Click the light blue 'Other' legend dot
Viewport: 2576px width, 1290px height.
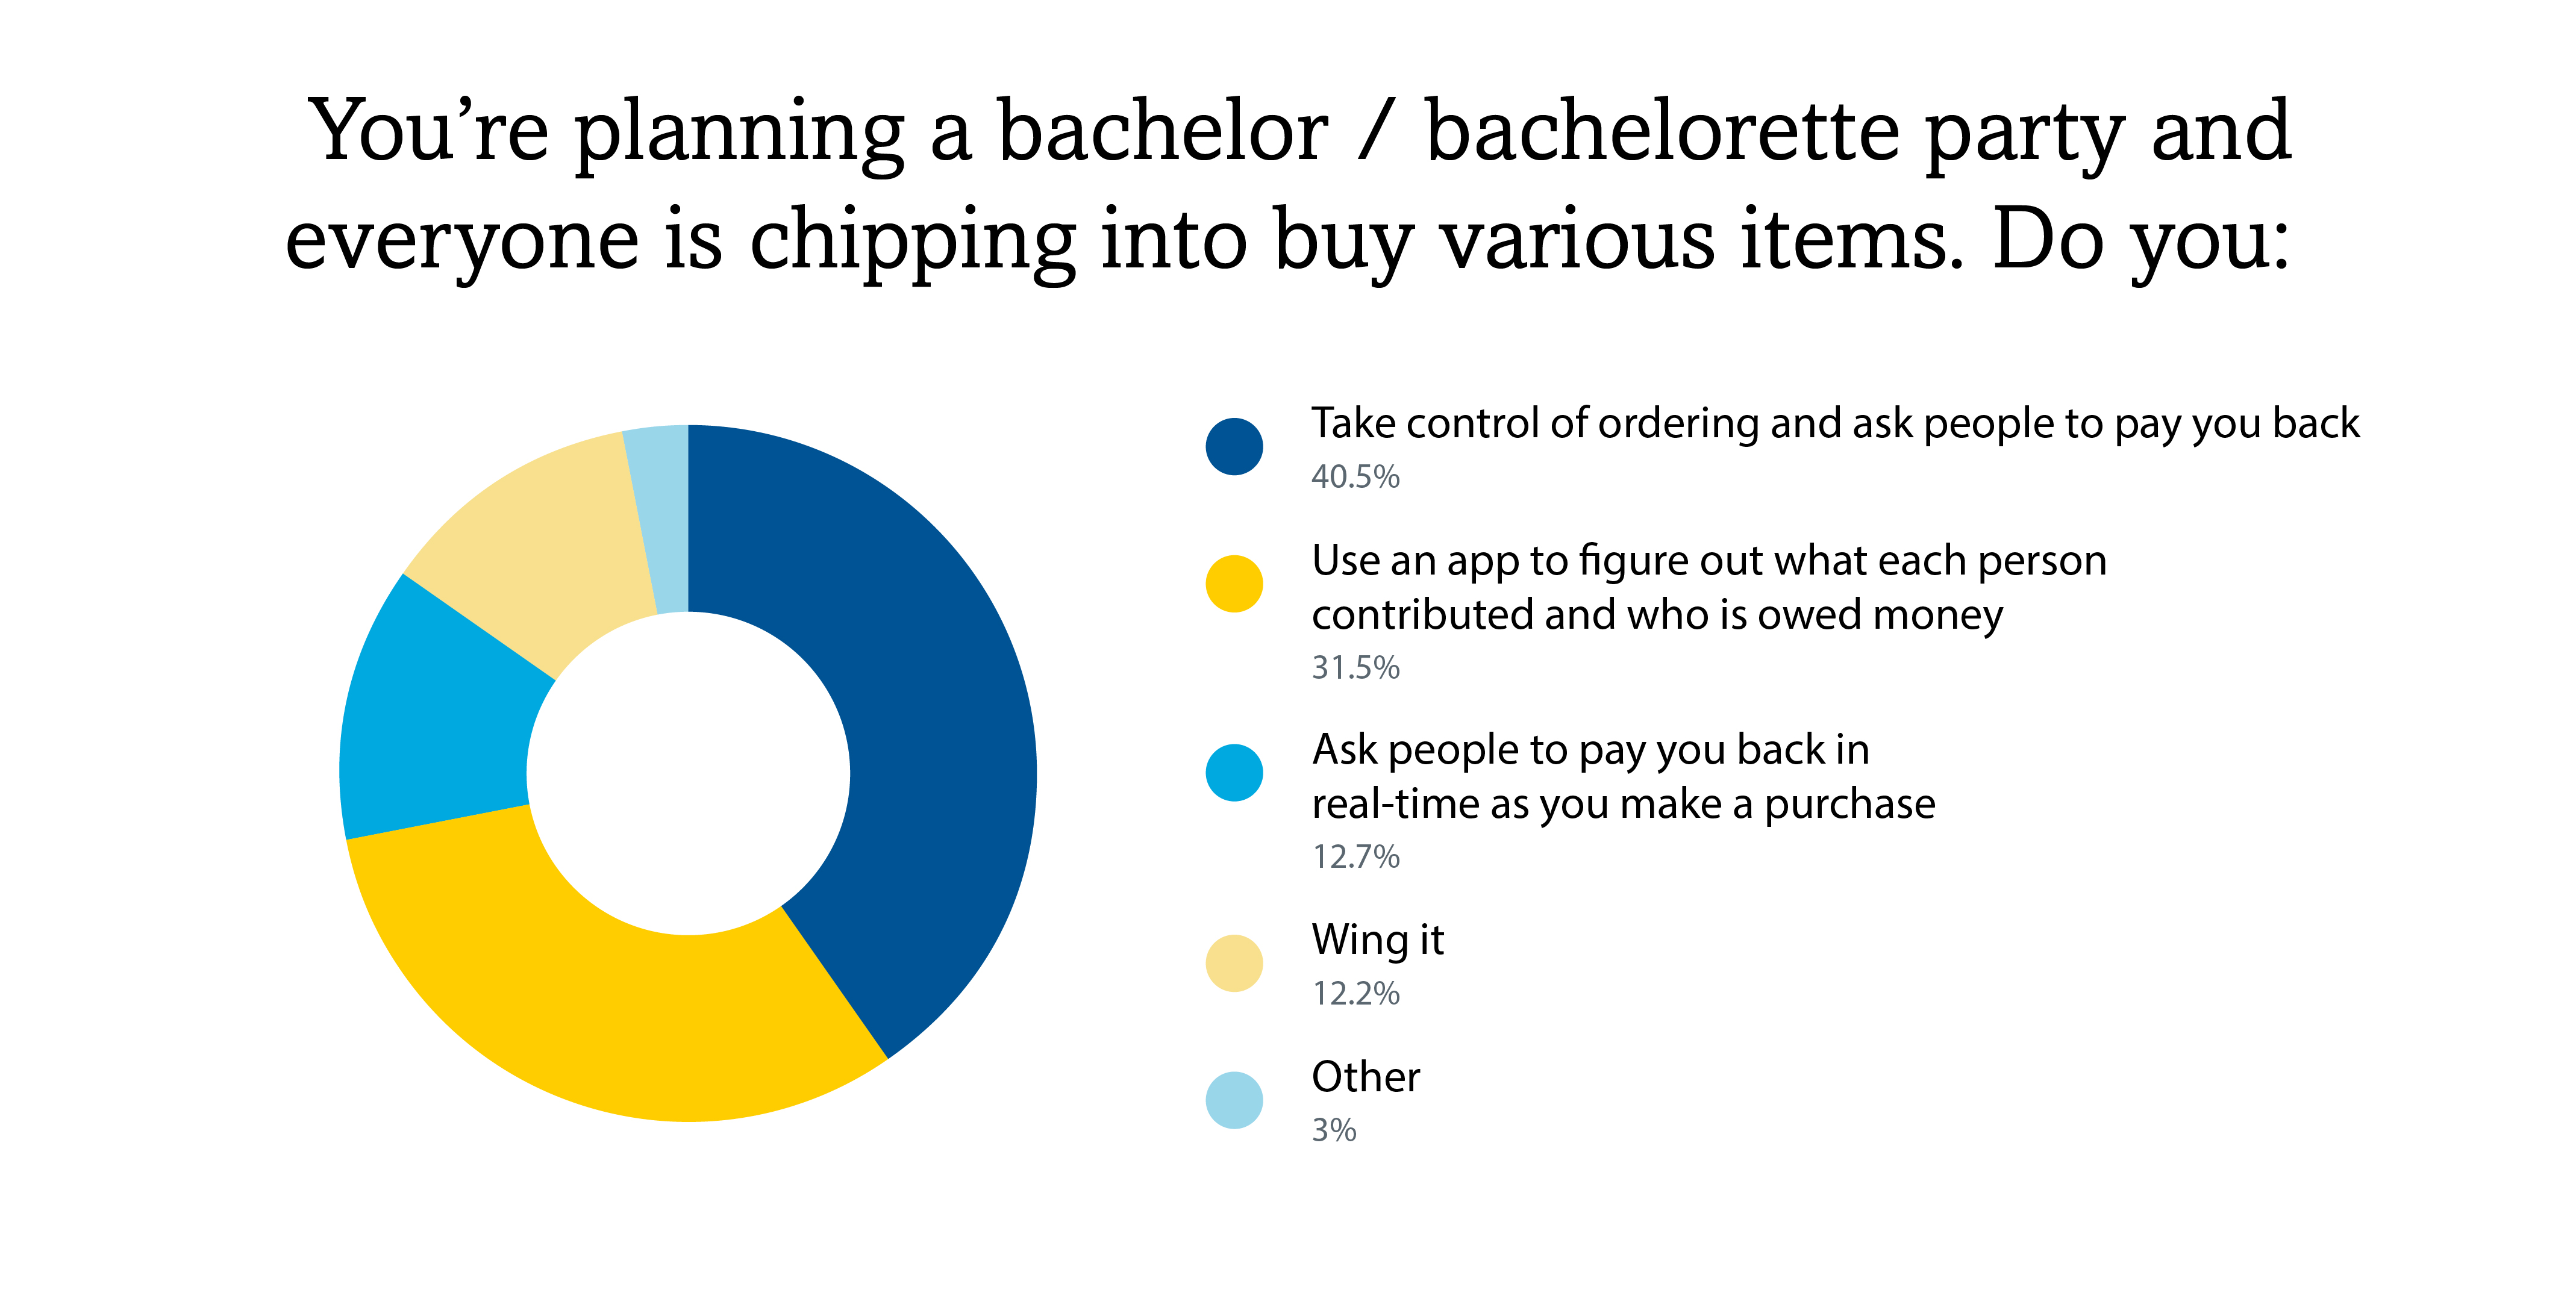point(1234,1100)
